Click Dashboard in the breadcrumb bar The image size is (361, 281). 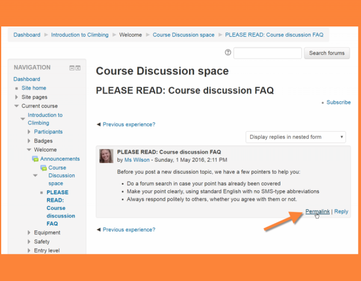[27, 35]
